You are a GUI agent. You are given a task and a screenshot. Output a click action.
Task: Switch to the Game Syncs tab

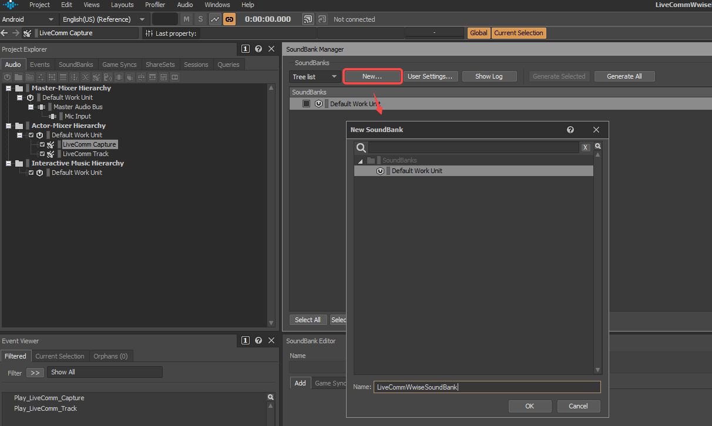point(119,65)
